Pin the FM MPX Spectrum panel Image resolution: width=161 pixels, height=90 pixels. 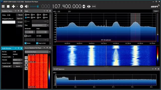click(155, 69)
